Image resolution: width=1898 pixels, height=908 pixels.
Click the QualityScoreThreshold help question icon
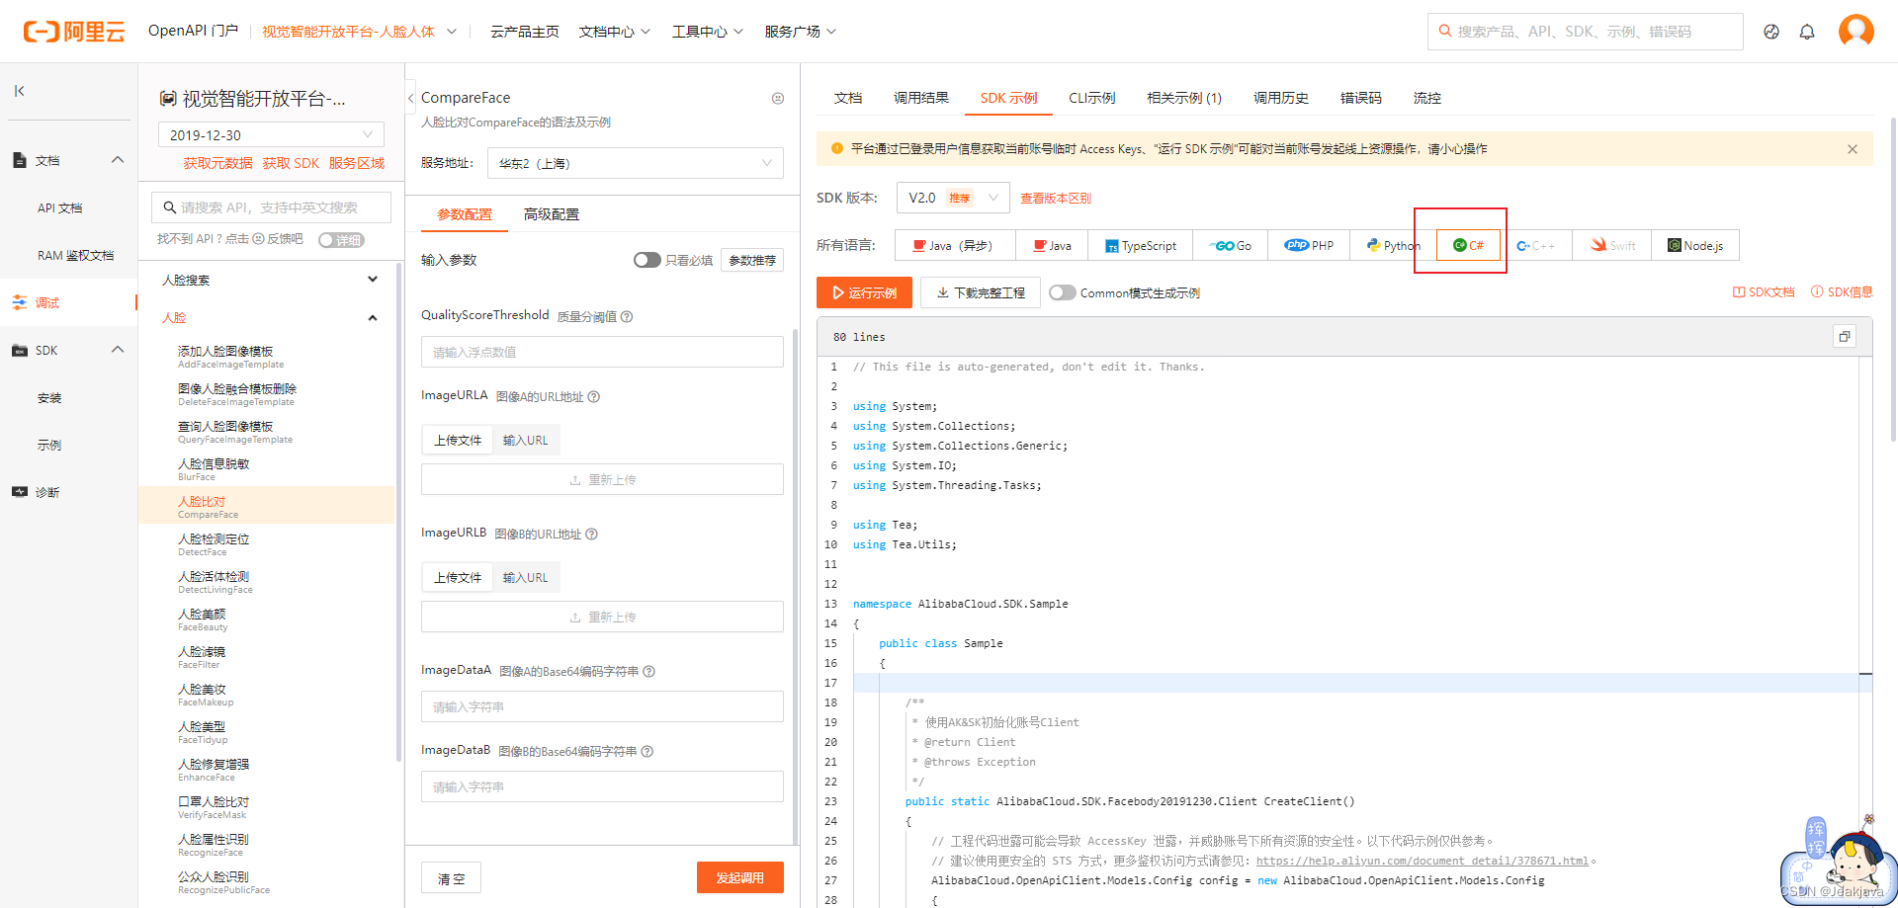[x=627, y=317]
